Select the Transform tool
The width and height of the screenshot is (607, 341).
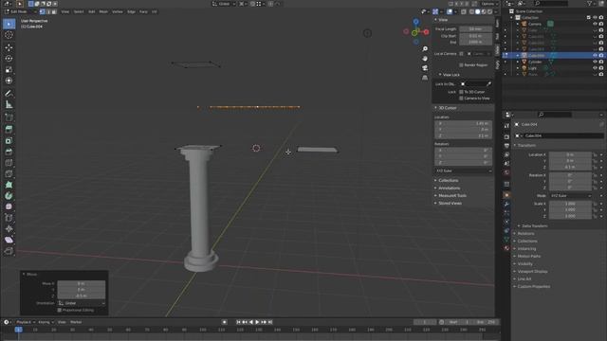click(9, 81)
